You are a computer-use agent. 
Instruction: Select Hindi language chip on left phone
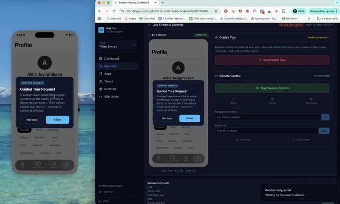point(39,130)
